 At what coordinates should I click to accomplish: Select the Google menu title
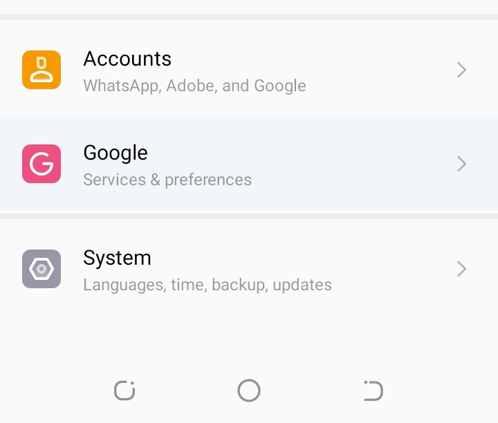pyautogui.click(x=116, y=153)
